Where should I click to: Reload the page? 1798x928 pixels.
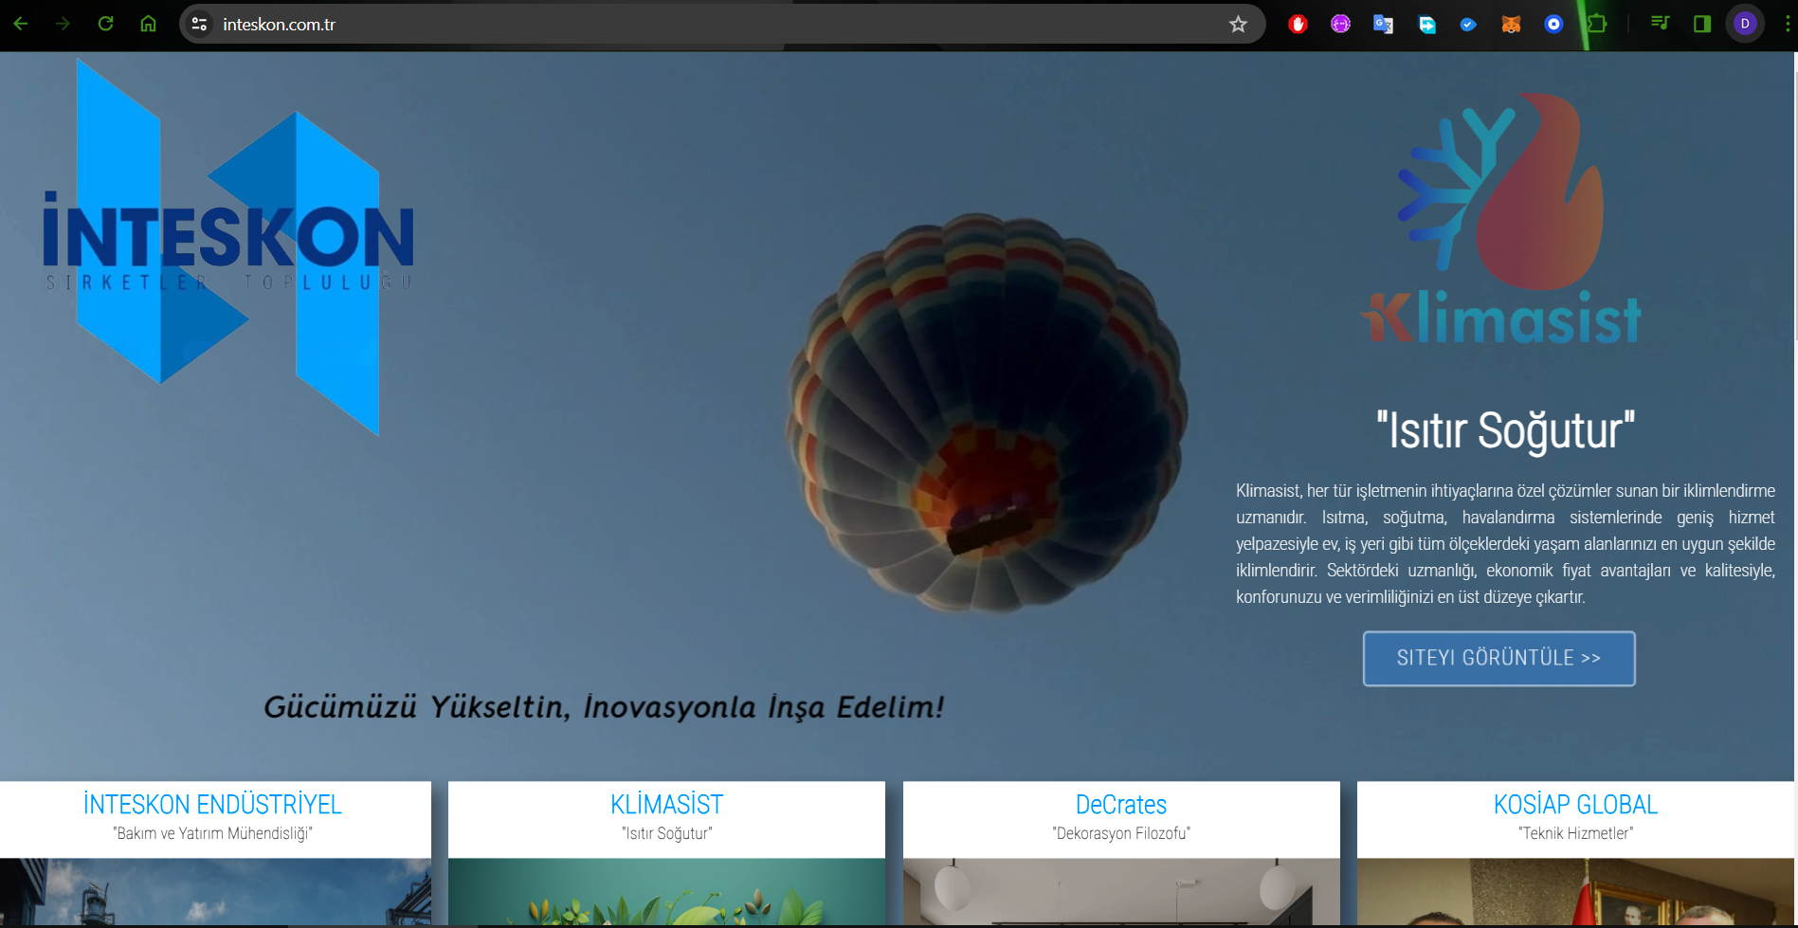click(106, 24)
